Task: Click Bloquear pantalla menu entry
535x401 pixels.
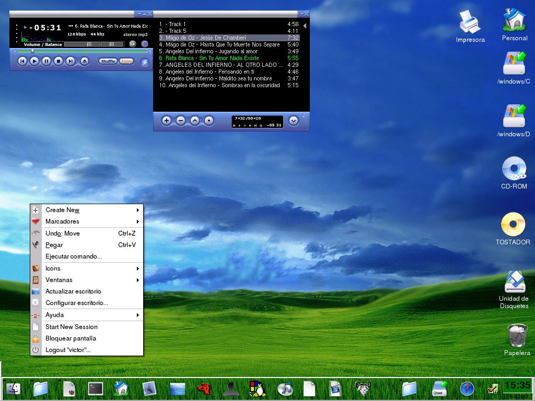Action: 87,338
